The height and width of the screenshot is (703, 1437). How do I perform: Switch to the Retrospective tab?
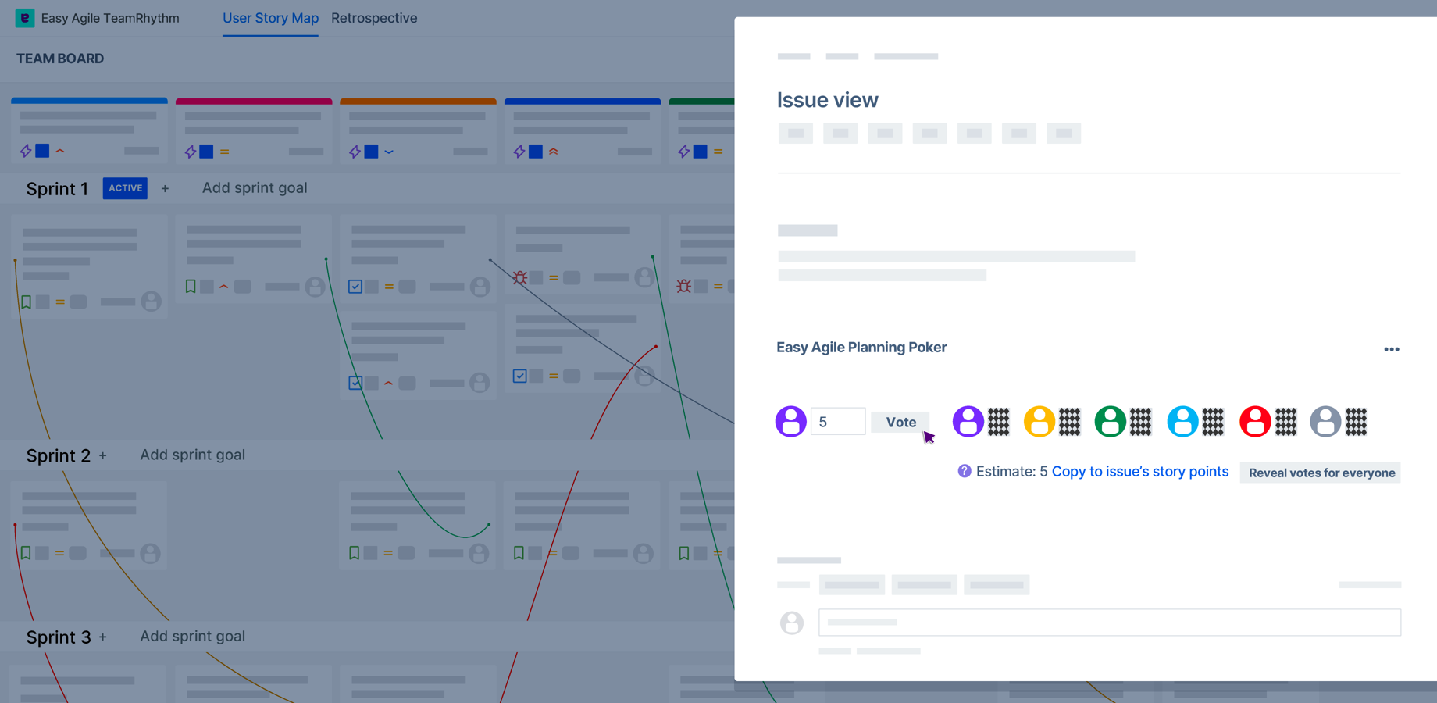click(374, 18)
